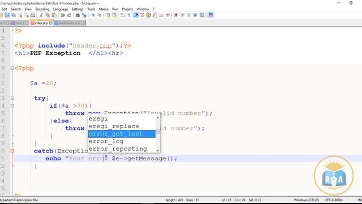This screenshot has height=204, width=362.
Task: Open the Language menu
Action: point(61,9)
